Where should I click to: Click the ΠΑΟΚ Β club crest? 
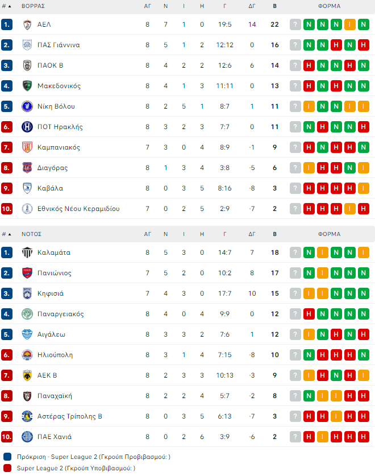pyautogui.click(x=27, y=65)
